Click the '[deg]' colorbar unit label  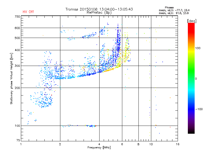192,21
